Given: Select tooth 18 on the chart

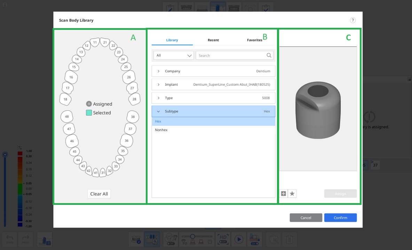Looking at the screenshot, I should pyautogui.click(x=65, y=99).
